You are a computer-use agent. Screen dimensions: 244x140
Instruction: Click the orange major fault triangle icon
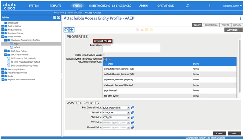(x=142, y=30)
